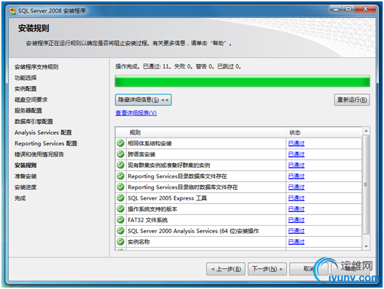
Task: Click green check icon for 相同体系结构安装
Action: coord(120,143)
